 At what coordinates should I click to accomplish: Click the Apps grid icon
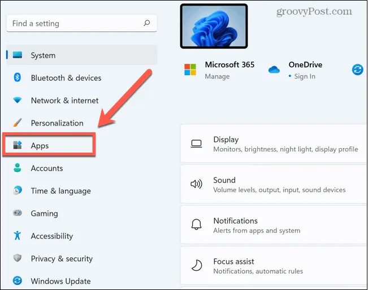click(x=18, y=145)
